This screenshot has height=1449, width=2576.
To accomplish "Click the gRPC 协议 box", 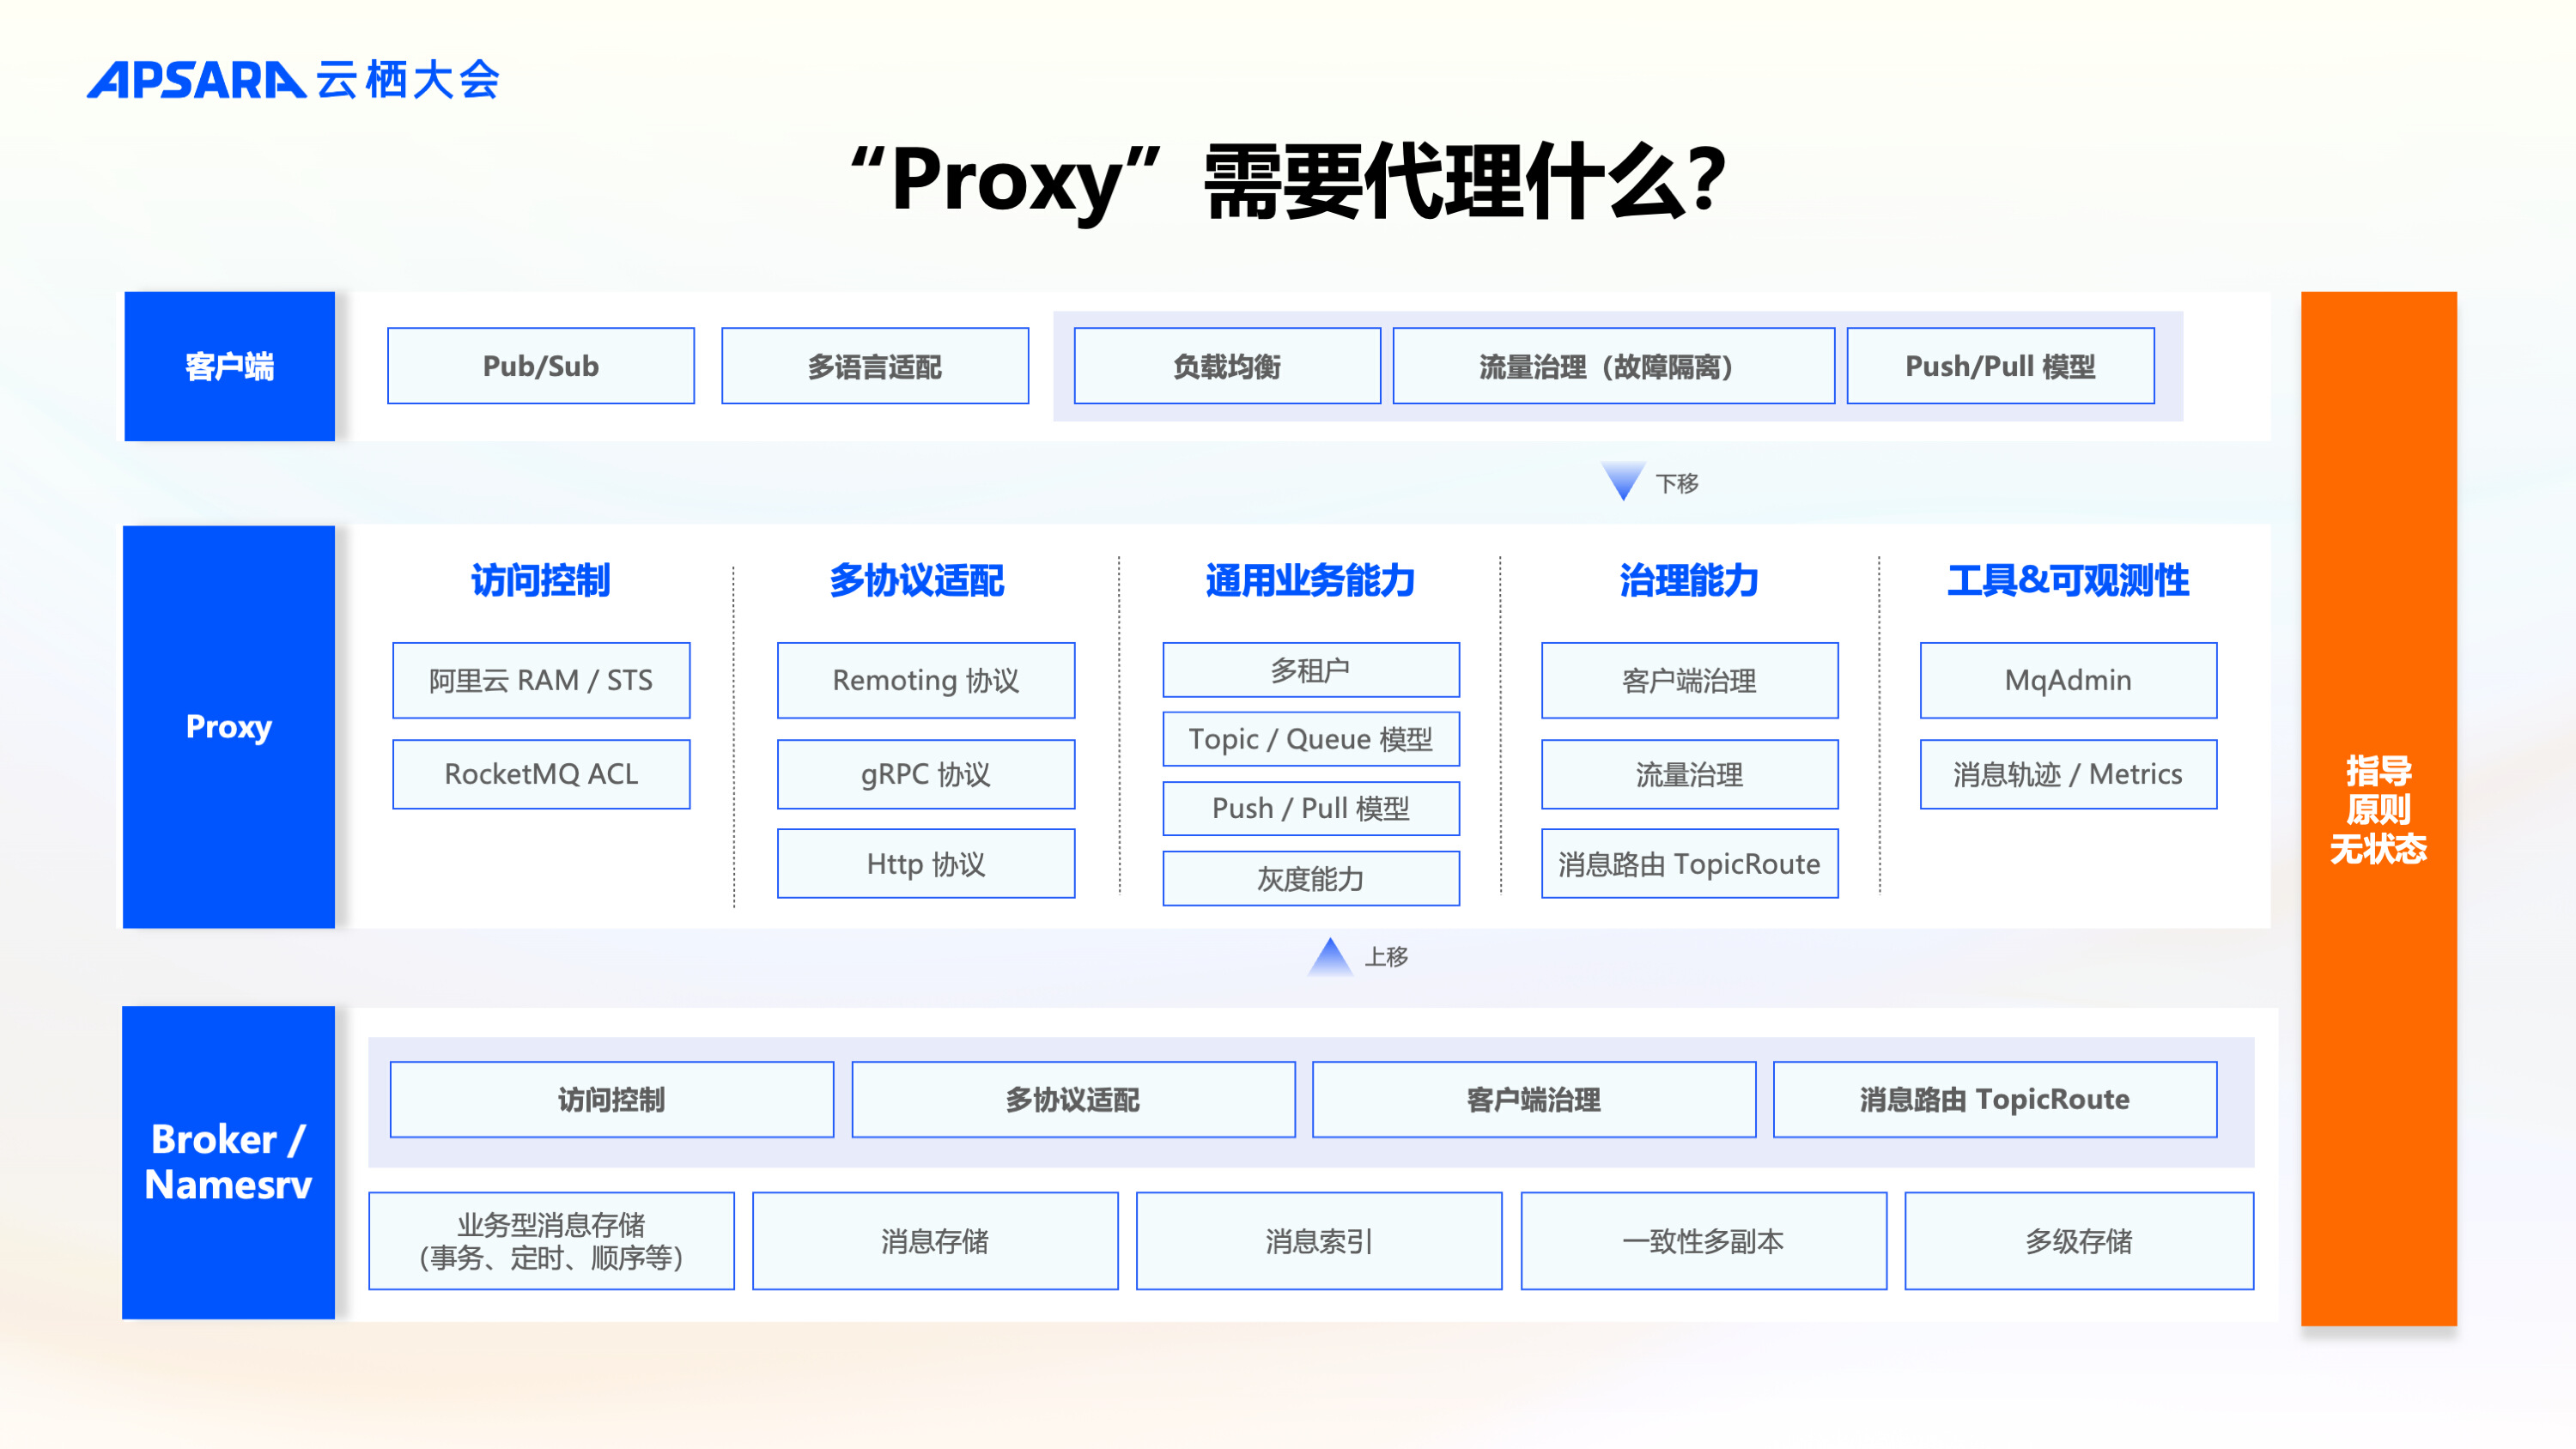I will [x=925, y=774].
